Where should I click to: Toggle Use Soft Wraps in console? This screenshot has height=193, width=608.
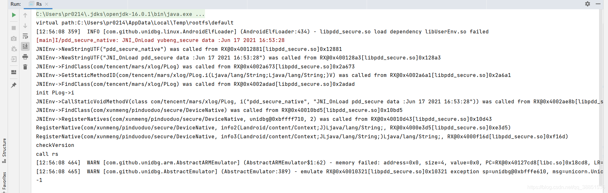coord(25,36)
